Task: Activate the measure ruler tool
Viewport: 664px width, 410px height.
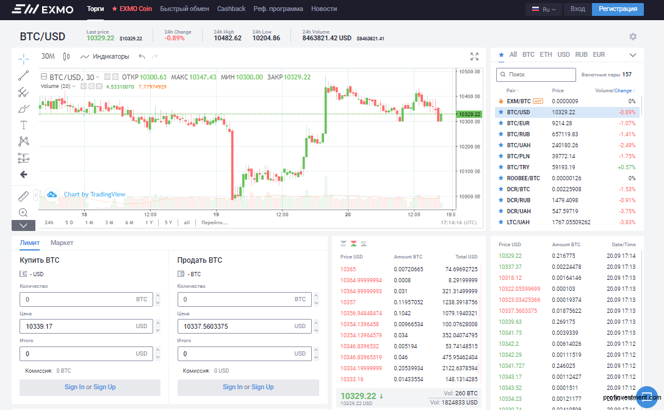Action: [23, 196]
